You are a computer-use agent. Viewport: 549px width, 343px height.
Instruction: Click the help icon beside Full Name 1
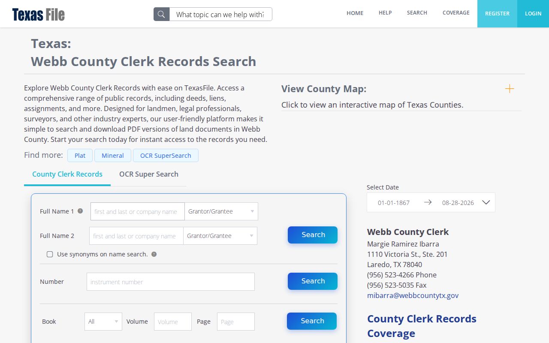pyautogui.click(x=80, y=211)
